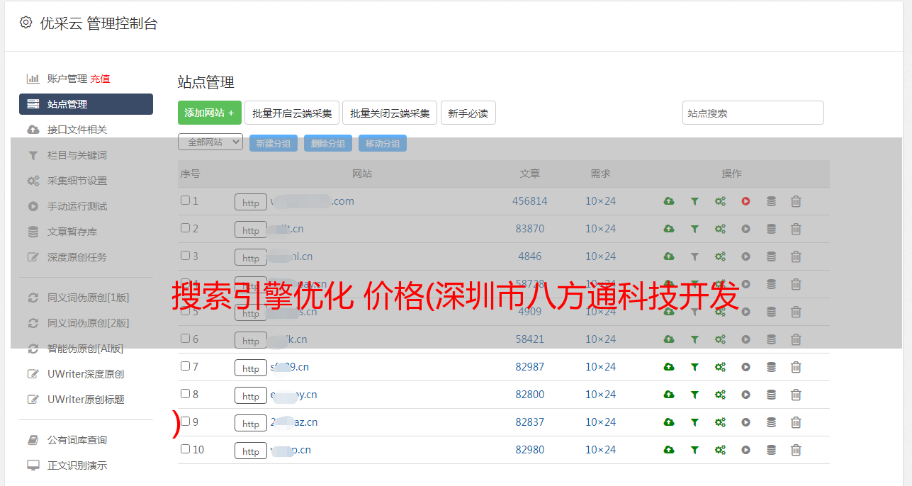
Task: Delete site 1 with its trash icon
Action: point(796,201)
